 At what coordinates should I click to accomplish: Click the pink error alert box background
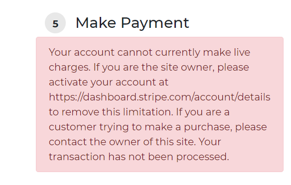(159, 104)
